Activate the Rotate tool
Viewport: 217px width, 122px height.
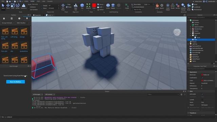pos(18,6)
